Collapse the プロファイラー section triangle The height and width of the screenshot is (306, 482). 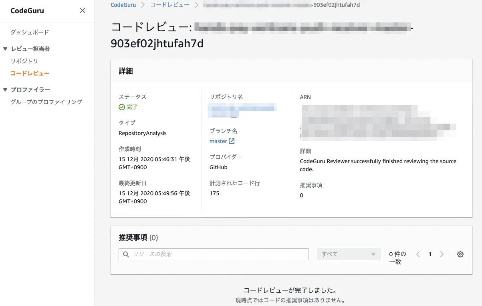(5, 90)
